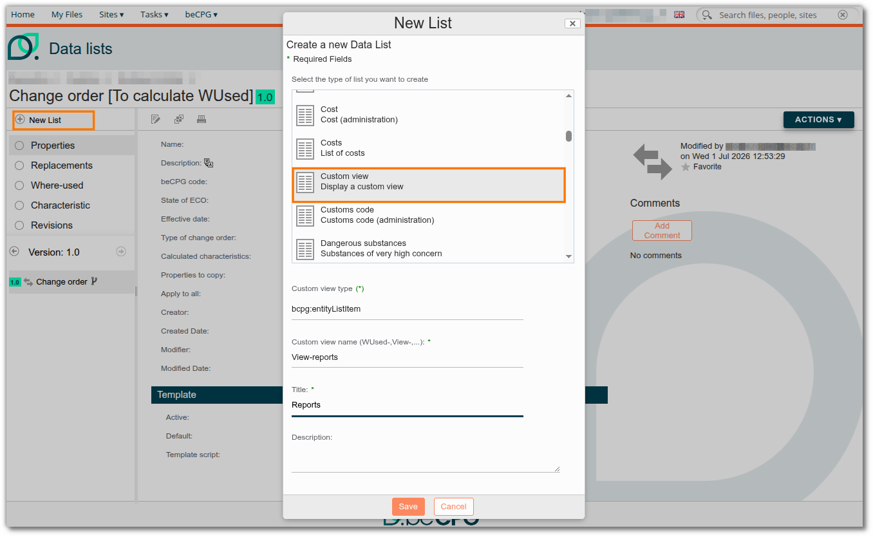Screen dimensions: 873x537
Task: Click the Costs list type icon
Action: coord(305,149)
